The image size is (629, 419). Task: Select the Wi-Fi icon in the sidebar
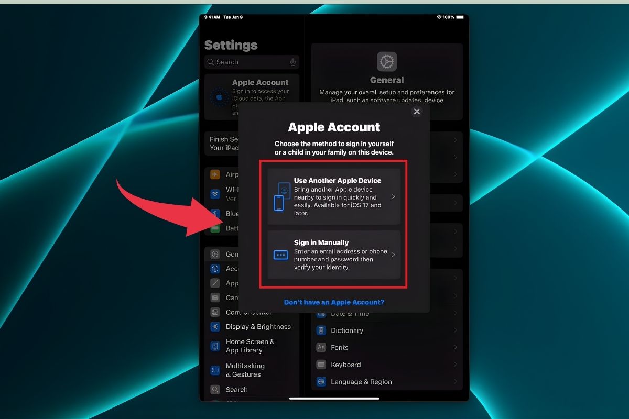(215, 193)
